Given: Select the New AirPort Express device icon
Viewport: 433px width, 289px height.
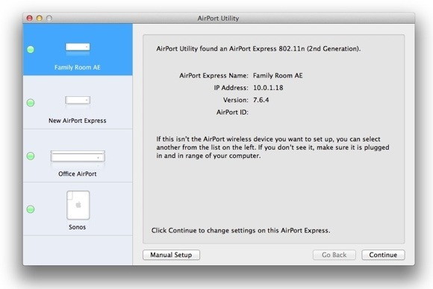Looking at the screenshot, I should (78, 101).
